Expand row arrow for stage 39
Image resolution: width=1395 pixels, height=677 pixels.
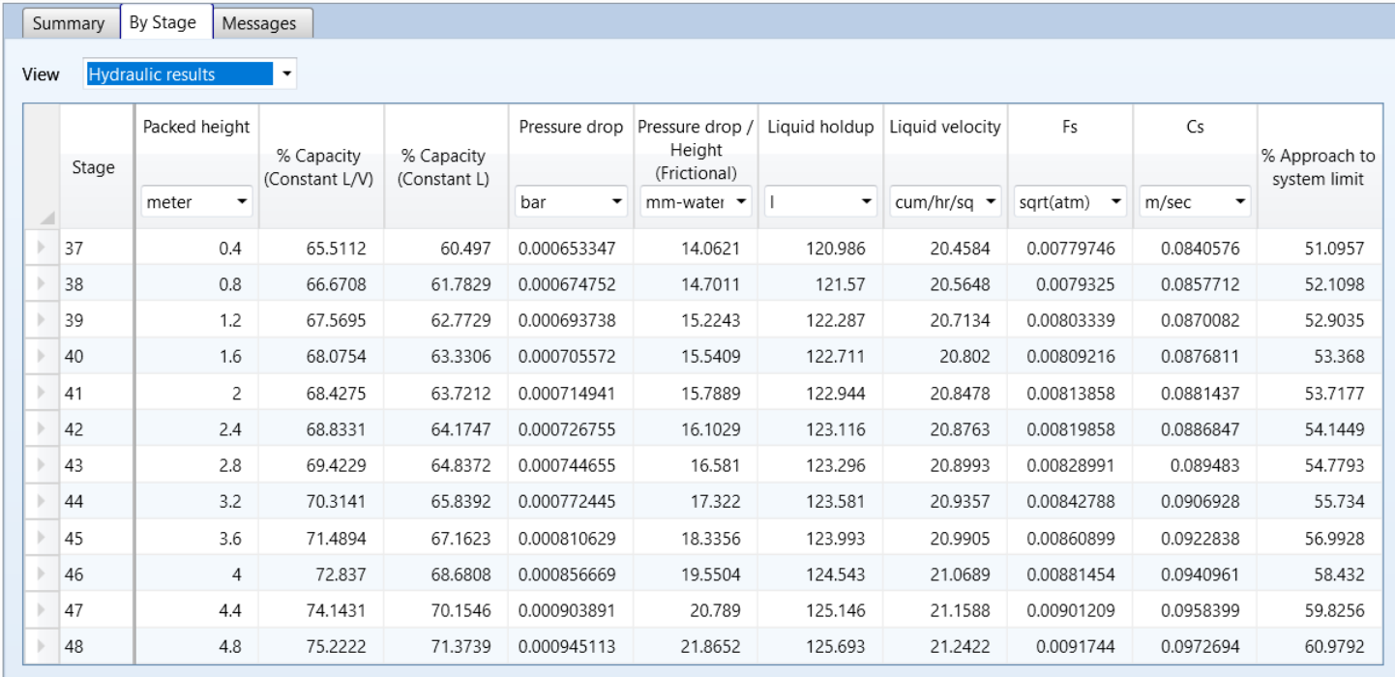coord(41,320)
